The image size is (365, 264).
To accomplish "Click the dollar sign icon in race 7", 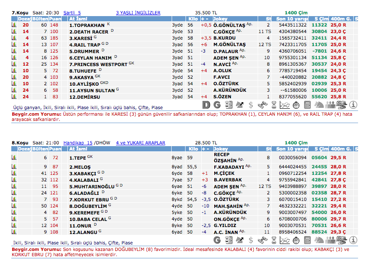I will click(251, 105).
